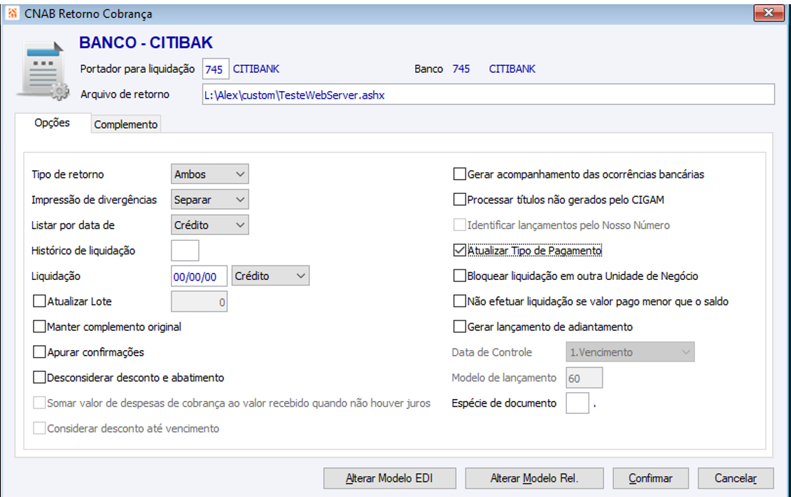Click the Portador para liquidação code field
The image size is (791, 497).
[x=216, y=69]
